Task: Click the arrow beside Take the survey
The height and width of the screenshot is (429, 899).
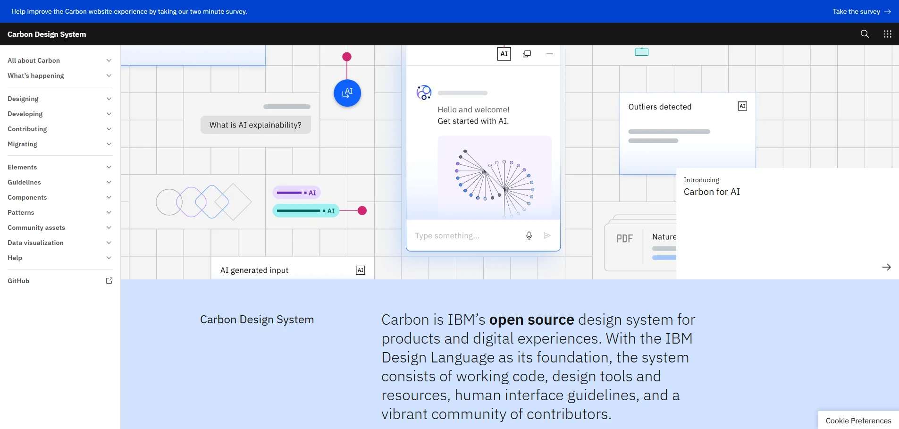Action: [888, 11]
